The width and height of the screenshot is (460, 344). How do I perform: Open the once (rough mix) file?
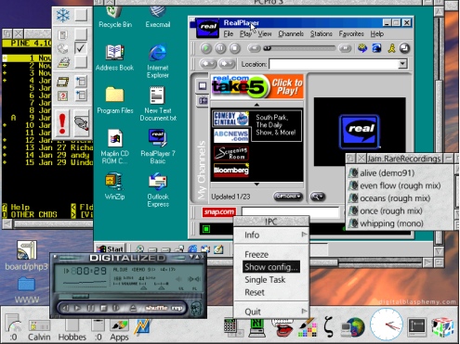point(385,210)
